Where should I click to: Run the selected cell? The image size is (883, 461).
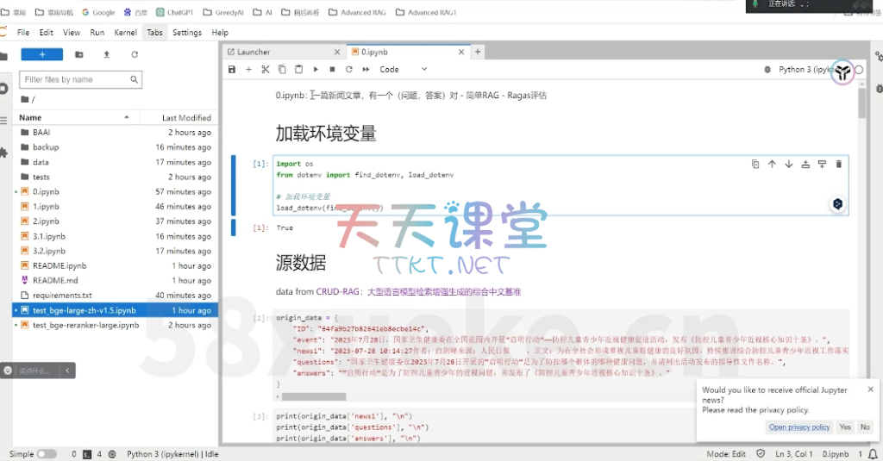[316, 69]
